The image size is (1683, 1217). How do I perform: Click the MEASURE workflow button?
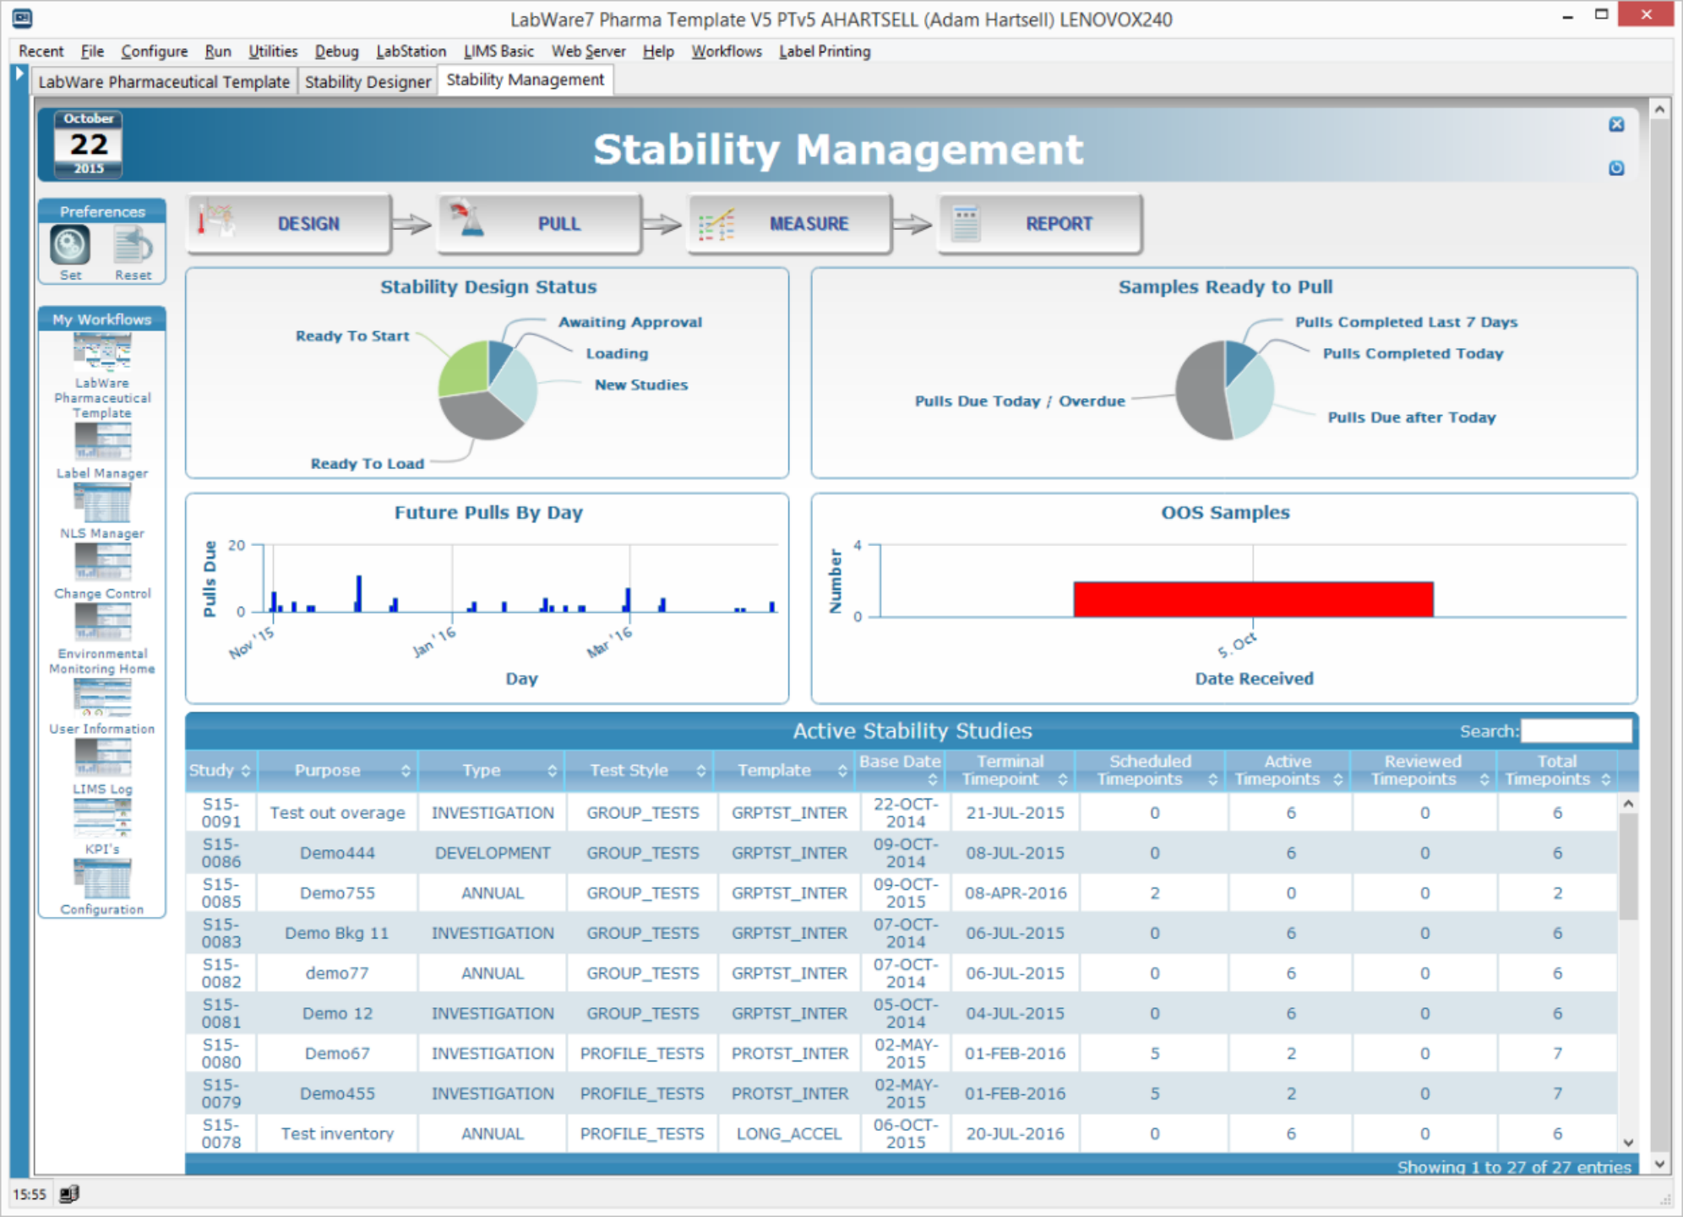point(789,224)
